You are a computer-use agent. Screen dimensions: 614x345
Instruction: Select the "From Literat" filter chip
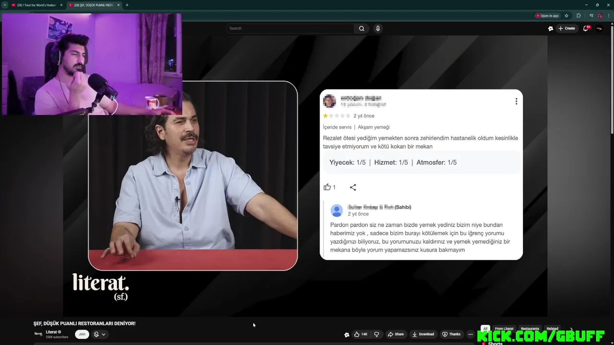point(504,329)
